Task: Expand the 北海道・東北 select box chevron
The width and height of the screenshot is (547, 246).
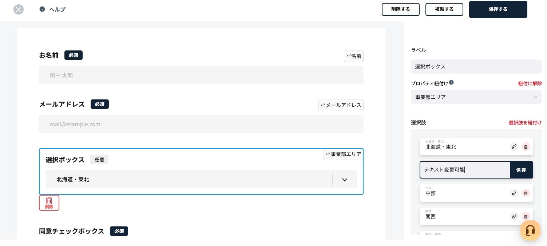Action: (x=345, y=180)
